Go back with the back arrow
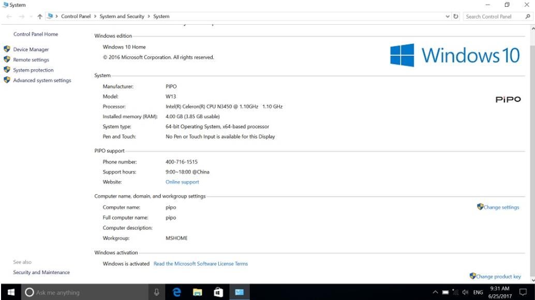The image size is (535, 300). point(9,17)
